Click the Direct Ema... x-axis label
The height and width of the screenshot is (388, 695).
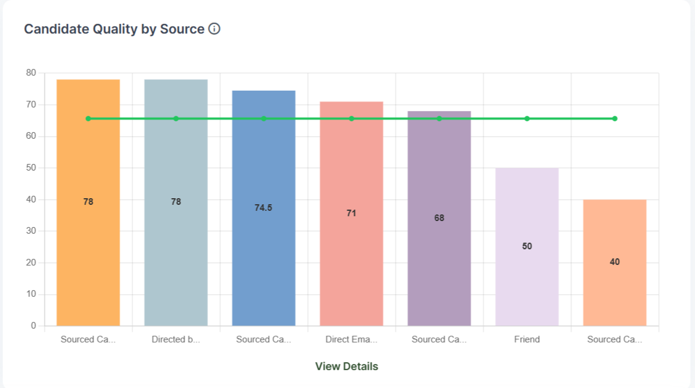pos(352,339)
